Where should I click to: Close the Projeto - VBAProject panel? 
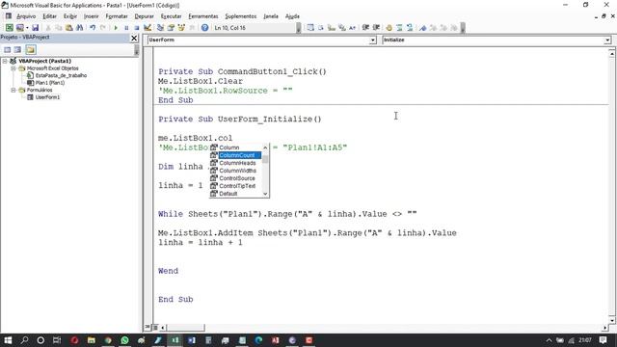[134, 38]
